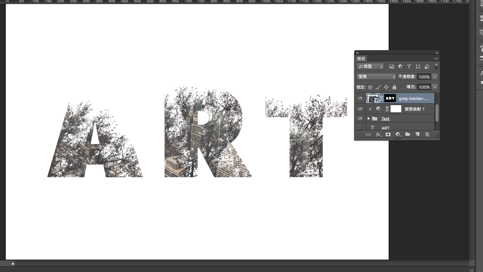
Task: Hide the Text group visibility eye
Action: (x=360, y=119)
